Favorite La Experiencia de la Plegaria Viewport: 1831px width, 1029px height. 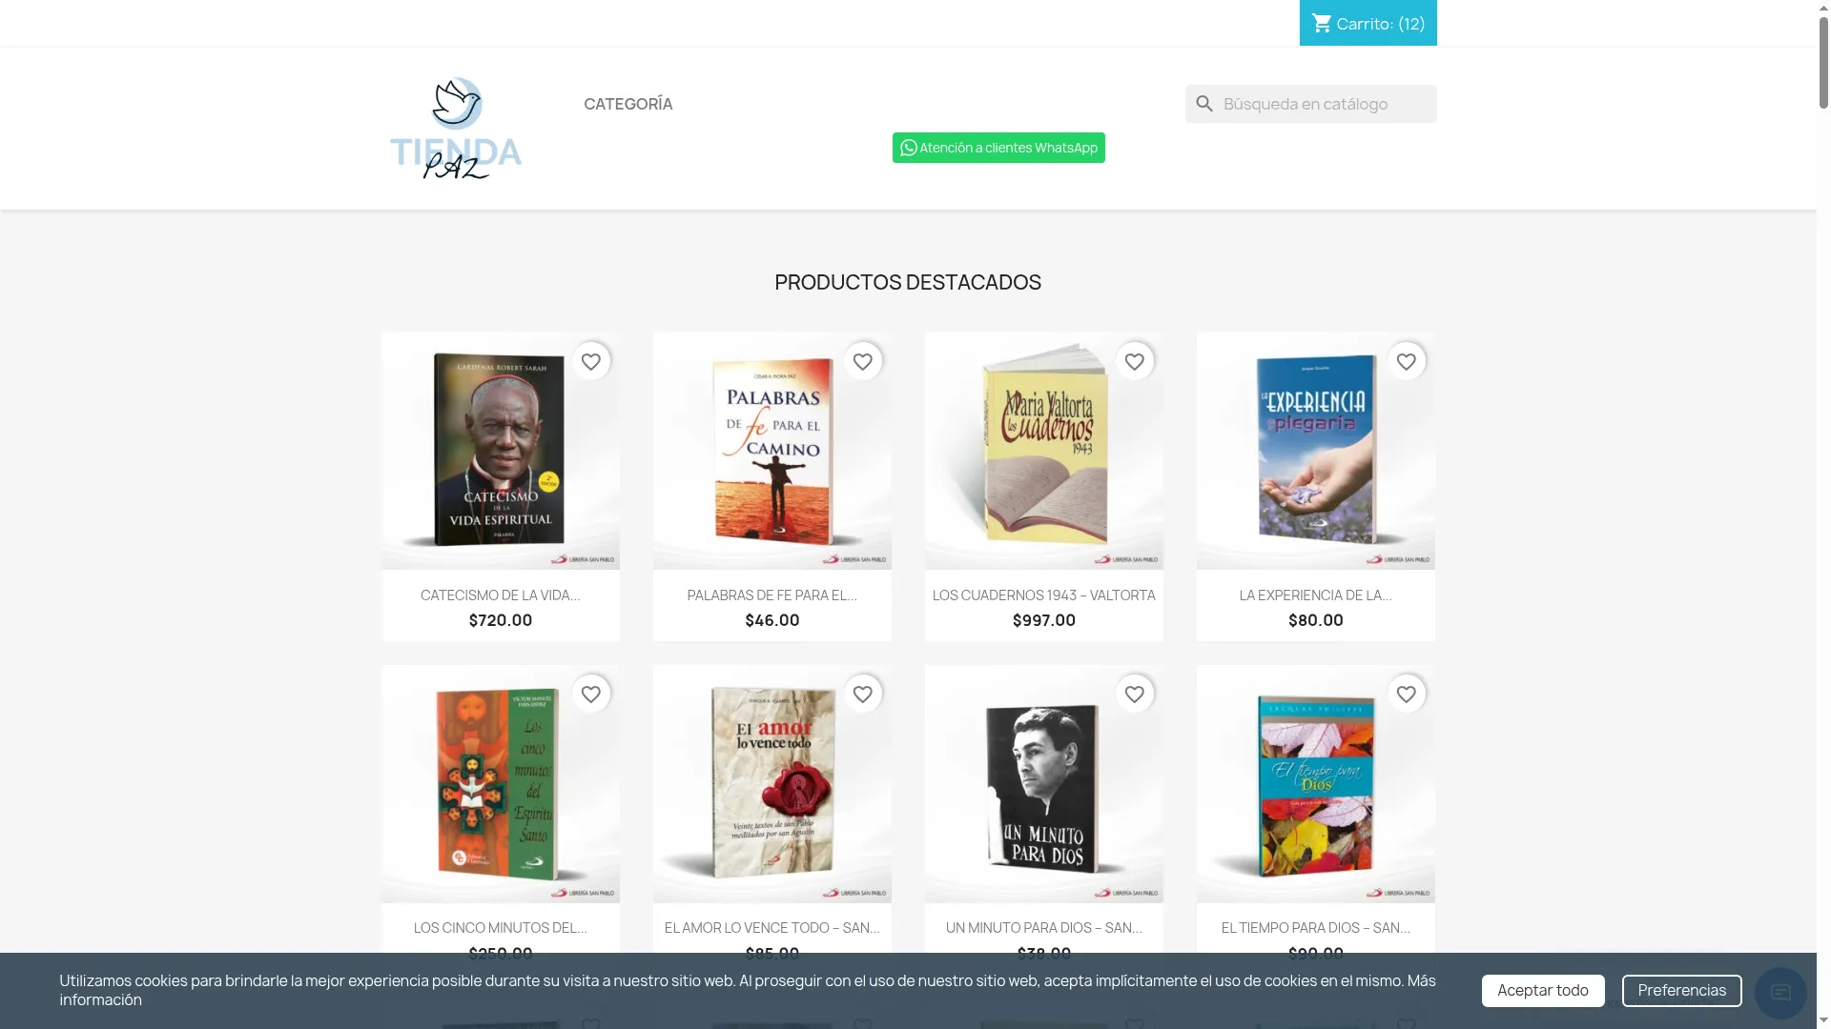(x=1407, y=362)
